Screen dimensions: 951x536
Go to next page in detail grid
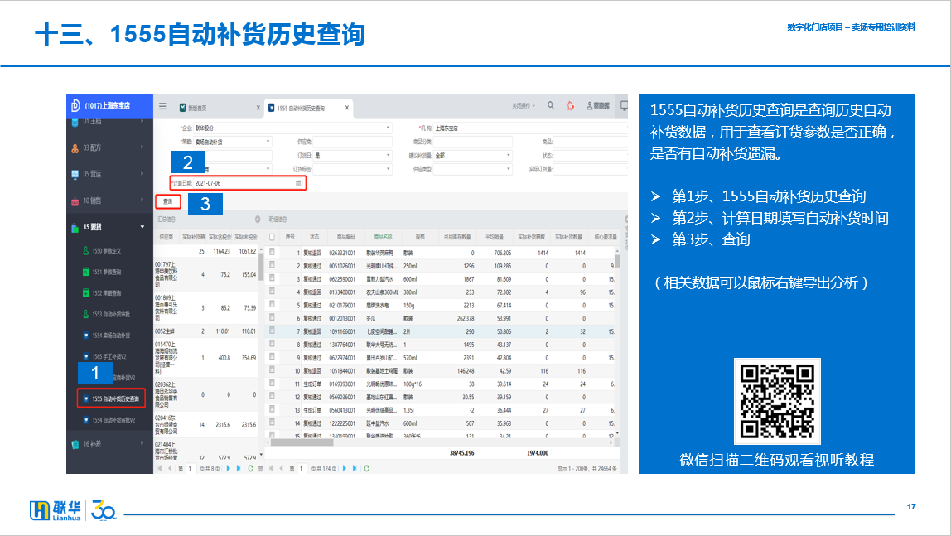pyautogui.click(x=345, y=469)
